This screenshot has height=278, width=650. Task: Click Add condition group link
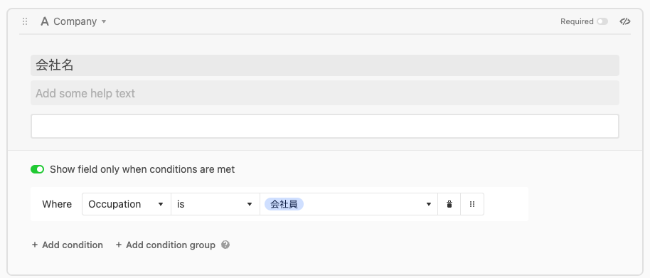[x=166, y=245]
